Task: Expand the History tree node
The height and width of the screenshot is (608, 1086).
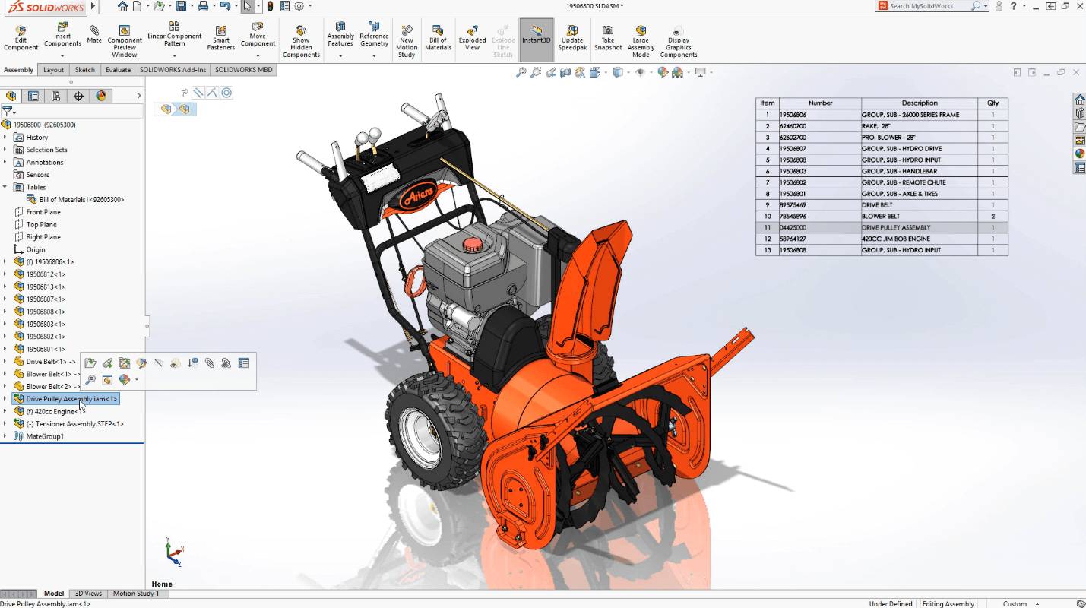Action: point(5,138)
